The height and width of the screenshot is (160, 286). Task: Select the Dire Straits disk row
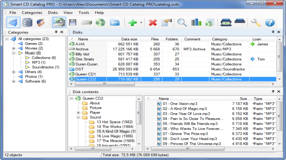172,59
